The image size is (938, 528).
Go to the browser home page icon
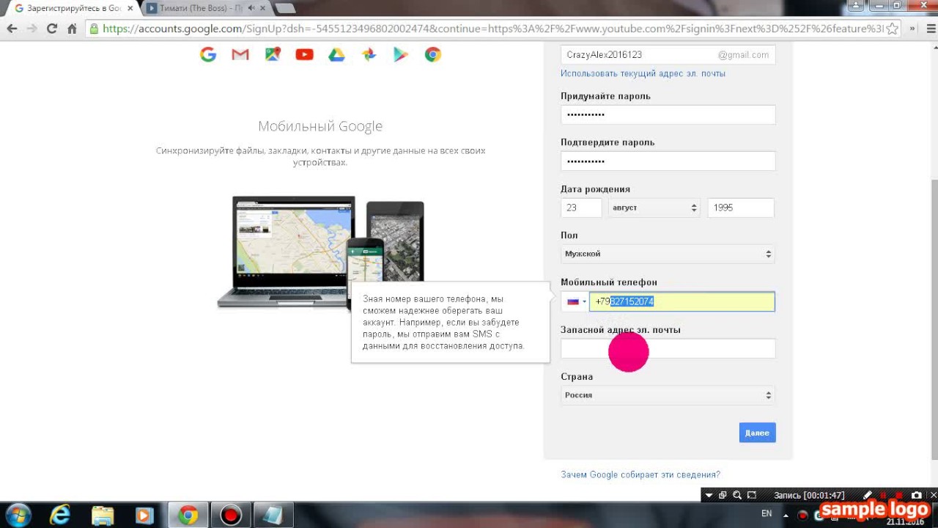click(72, 29)
